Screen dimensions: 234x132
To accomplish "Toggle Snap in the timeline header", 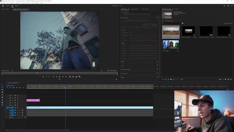I will coord(11,88).
